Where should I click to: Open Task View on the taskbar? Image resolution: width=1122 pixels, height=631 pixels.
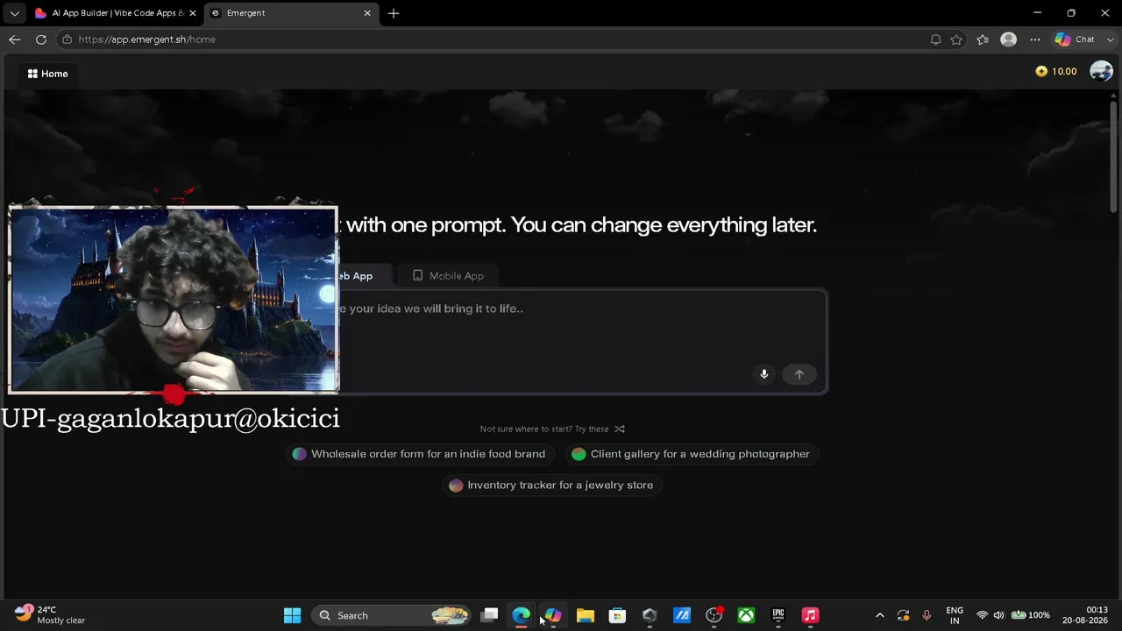490,615
